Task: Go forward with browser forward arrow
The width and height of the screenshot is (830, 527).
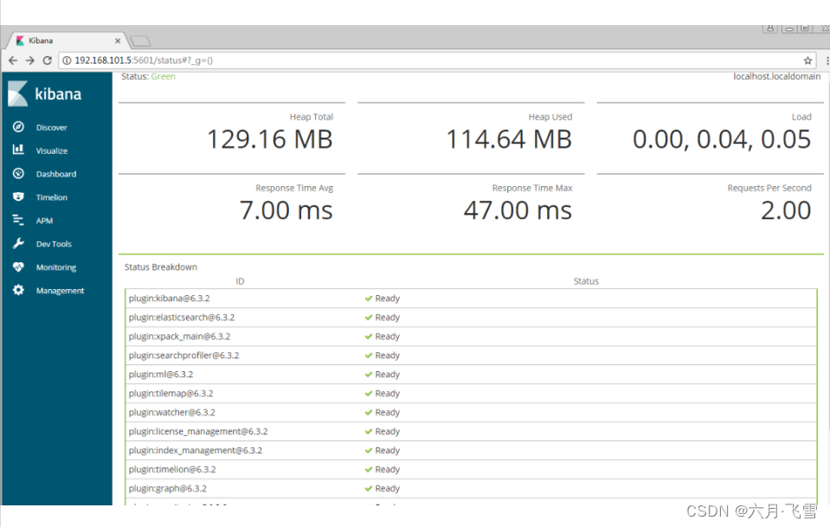Action: pyautogui.click(x=30, y=61)
